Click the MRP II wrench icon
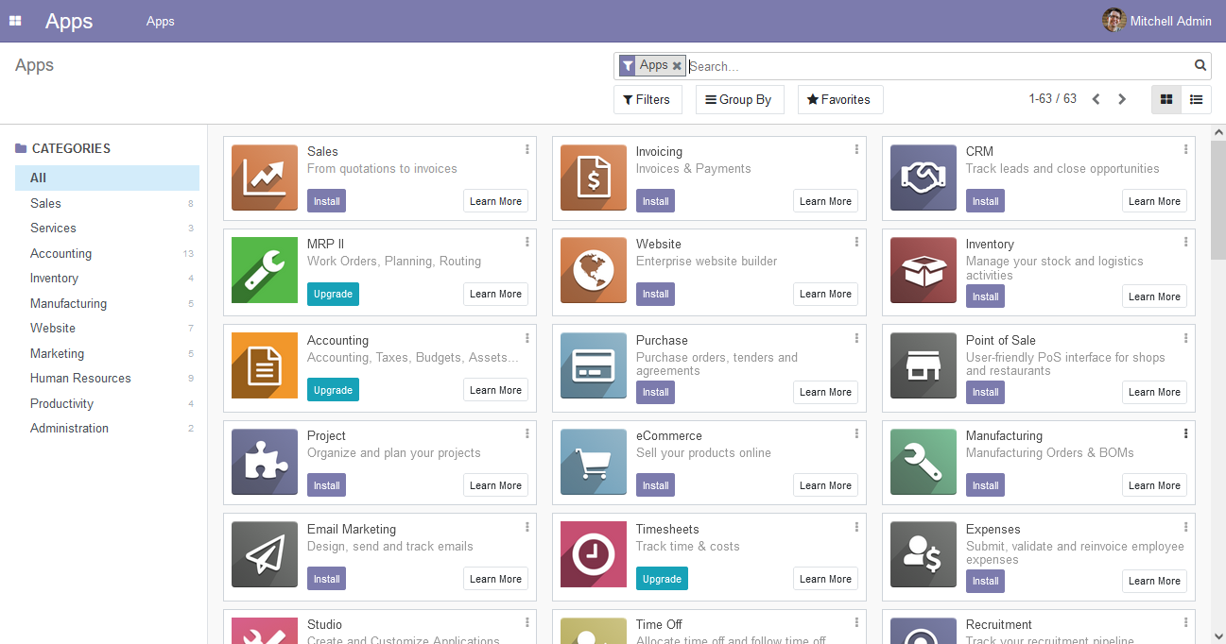The height and width of the screenshot is (644, 1226). click(x=265, y=270)
